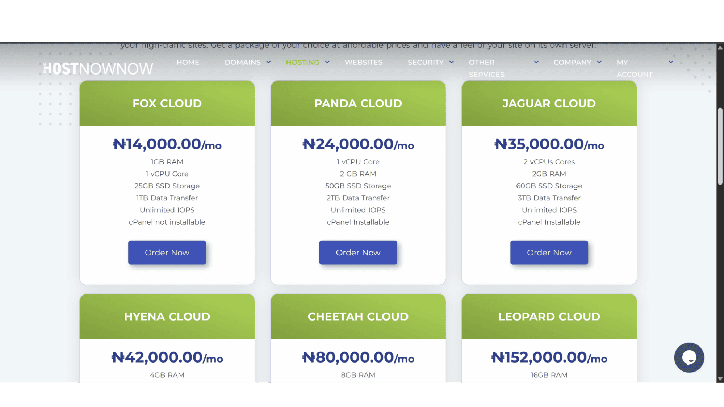Order the Panda Cloud plan
Viewport: 724px width, 407px height.
pos(358,253)
